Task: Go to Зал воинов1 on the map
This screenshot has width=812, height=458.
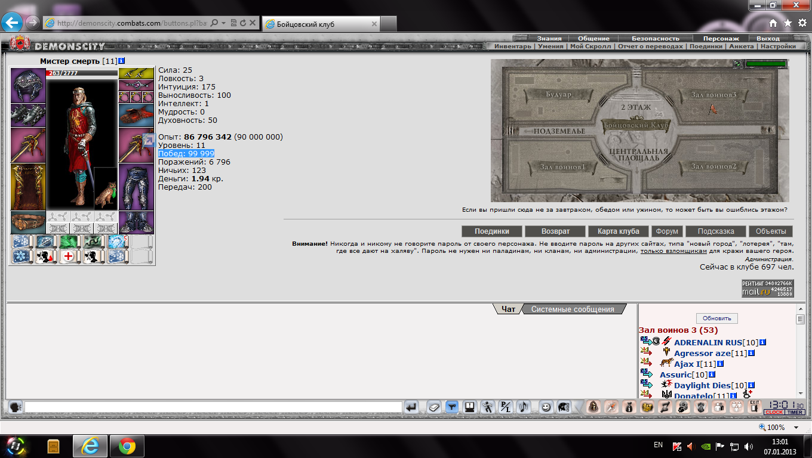Action: pos(562,166)
